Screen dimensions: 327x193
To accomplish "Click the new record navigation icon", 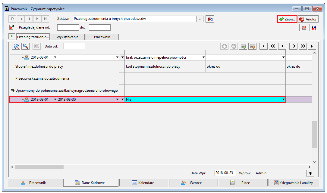I will click(13, 19).
